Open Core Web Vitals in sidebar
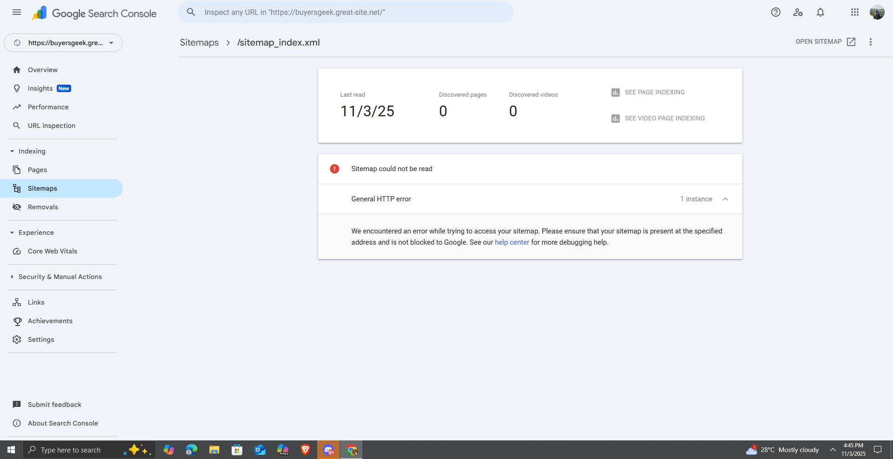Viewport: 893px width, 459px height. click(x=52, y=251)
